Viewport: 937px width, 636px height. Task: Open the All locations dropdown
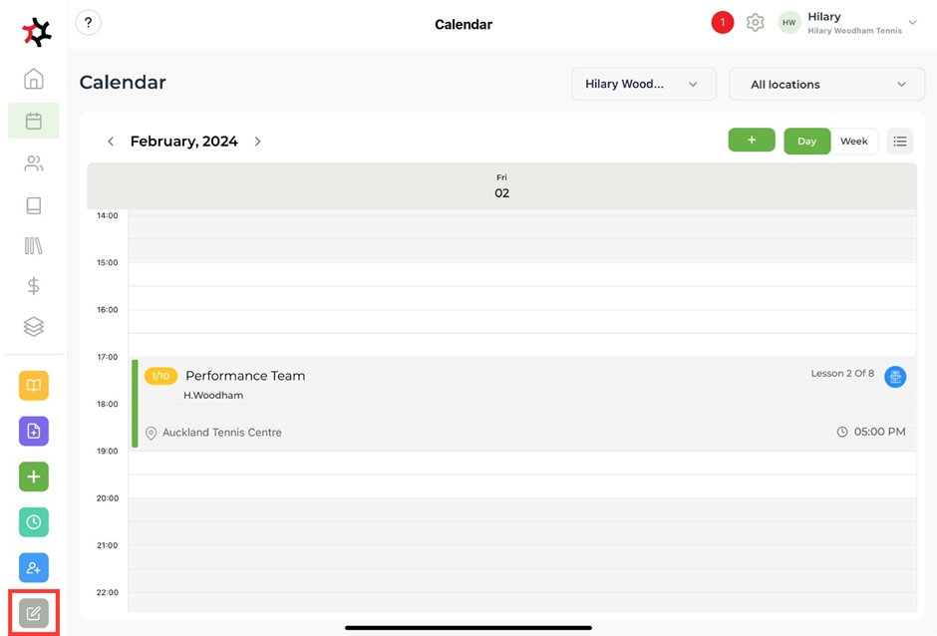pos(826,85)
